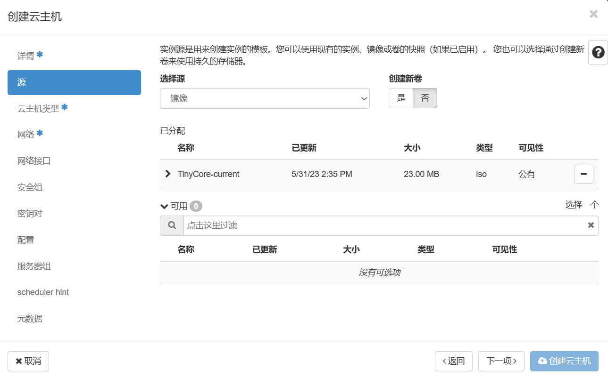Click the 可用 table's 名称 header
Screen dimensions: 608x377
186,249
